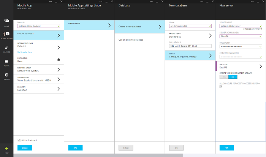Click info icon beside Collation label

pyautogui.click(x=180, y=42)
